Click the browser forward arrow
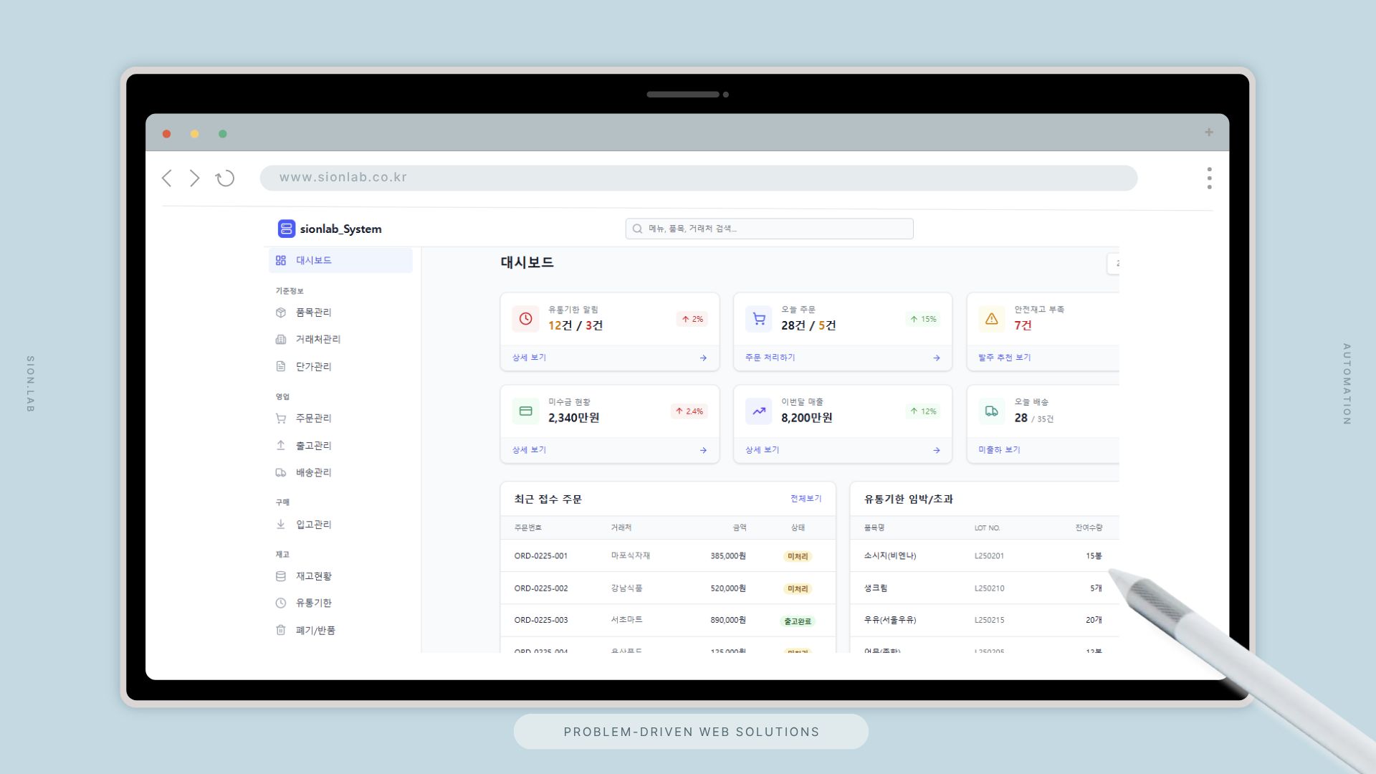This screenshot has height=774, width=1376. coord(194,178)
